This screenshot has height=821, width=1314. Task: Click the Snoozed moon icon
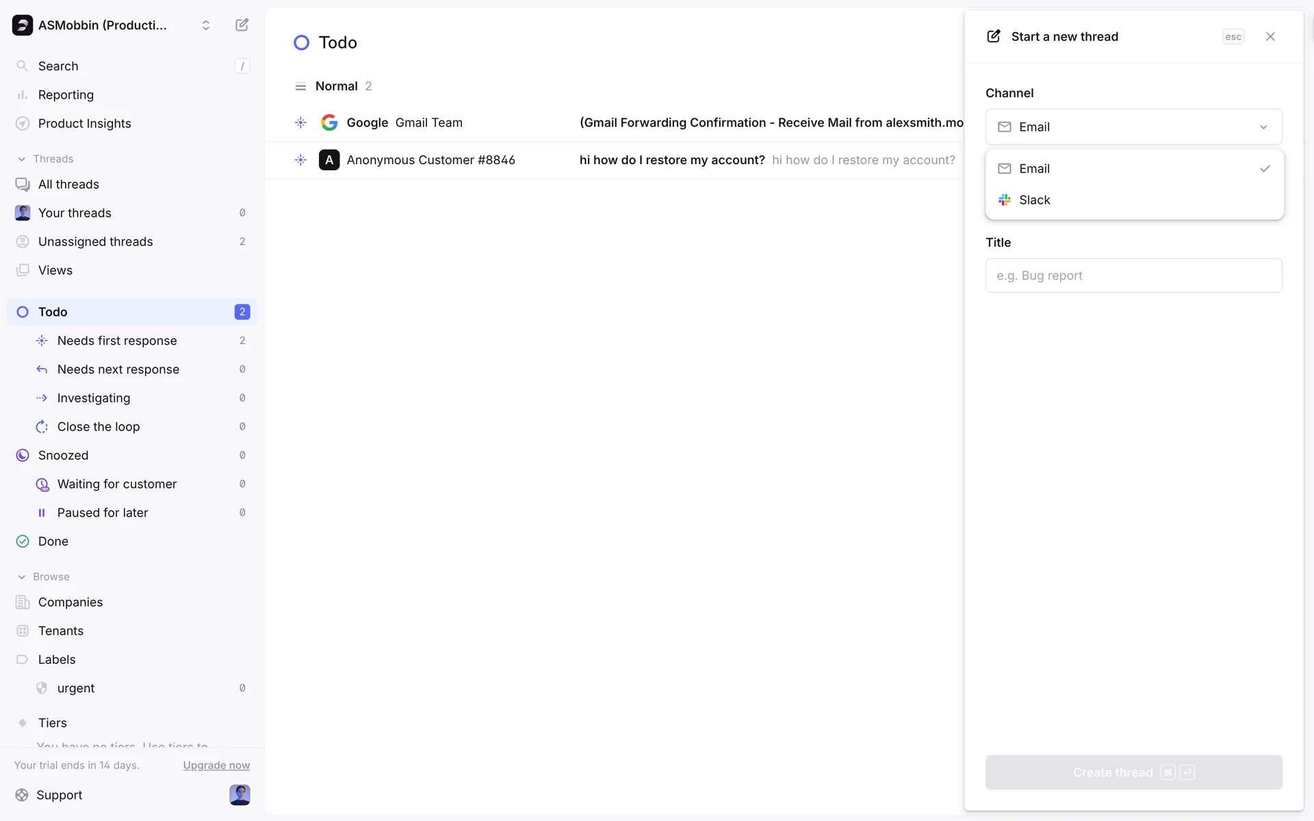click(x=23, y=456)
